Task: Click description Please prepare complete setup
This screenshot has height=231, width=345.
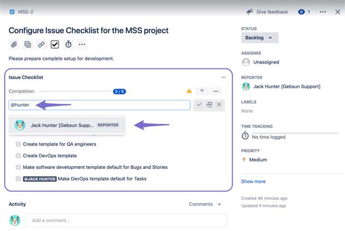Action: pos(61,58)
